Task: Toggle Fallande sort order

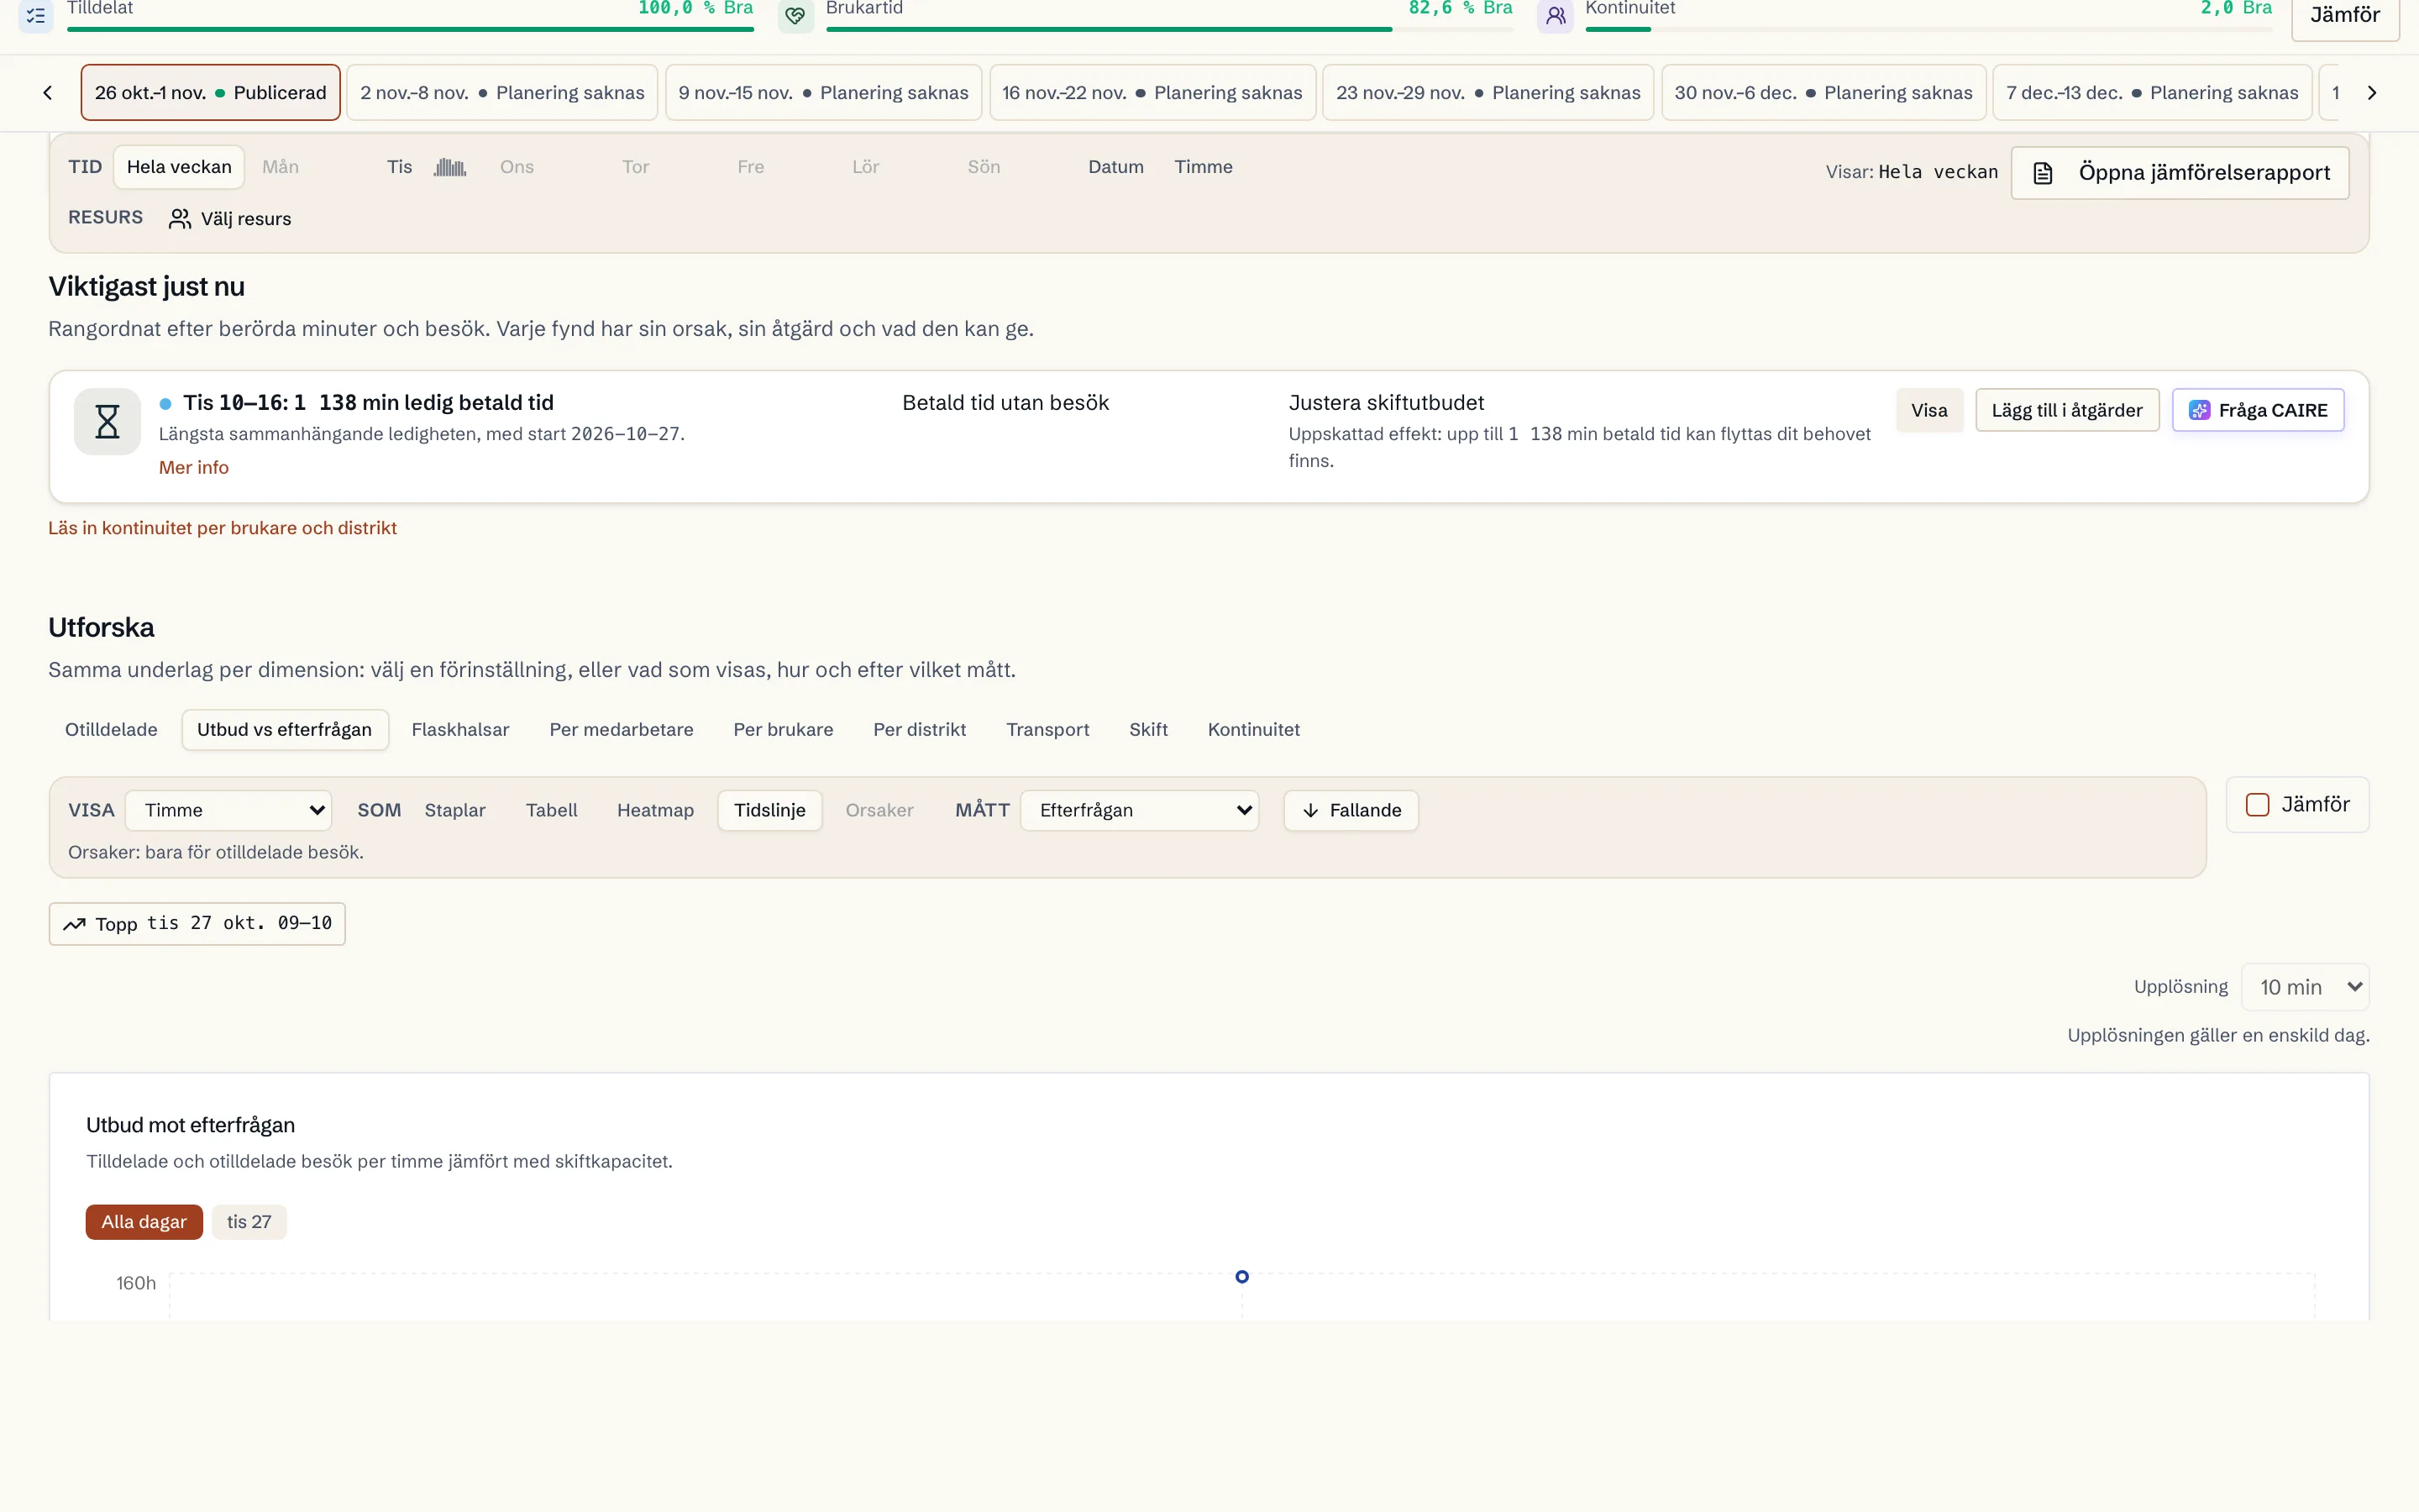Action: pos(1351,811)
